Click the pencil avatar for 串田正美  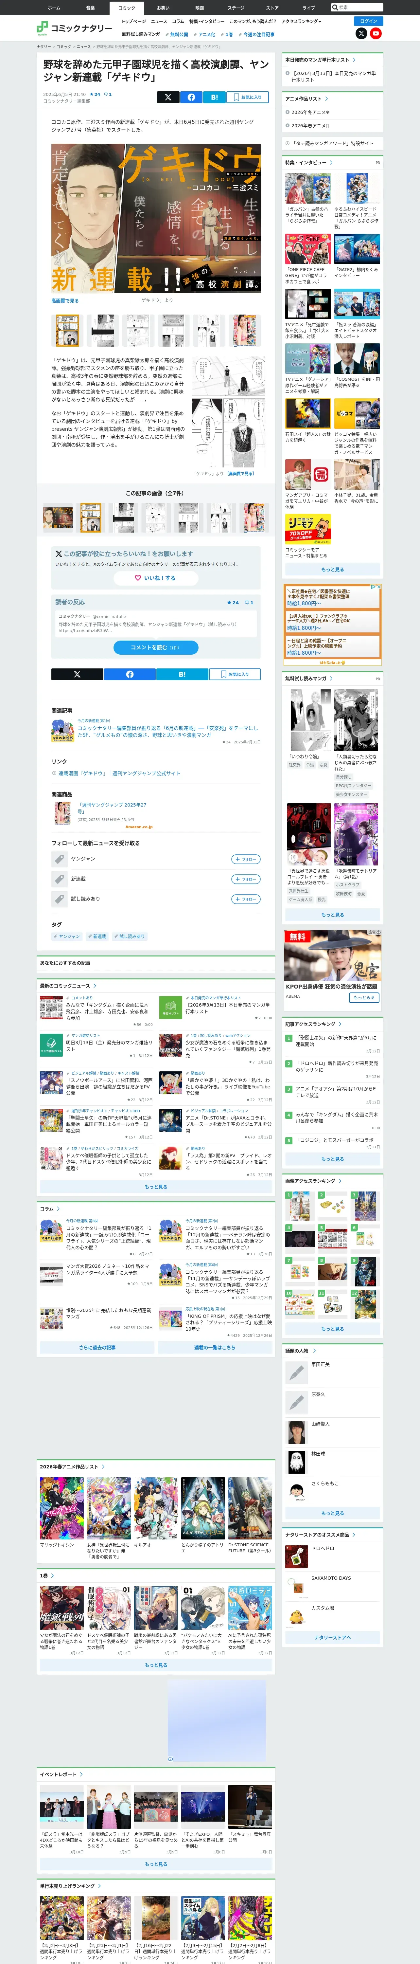(x=296, y=1373)
